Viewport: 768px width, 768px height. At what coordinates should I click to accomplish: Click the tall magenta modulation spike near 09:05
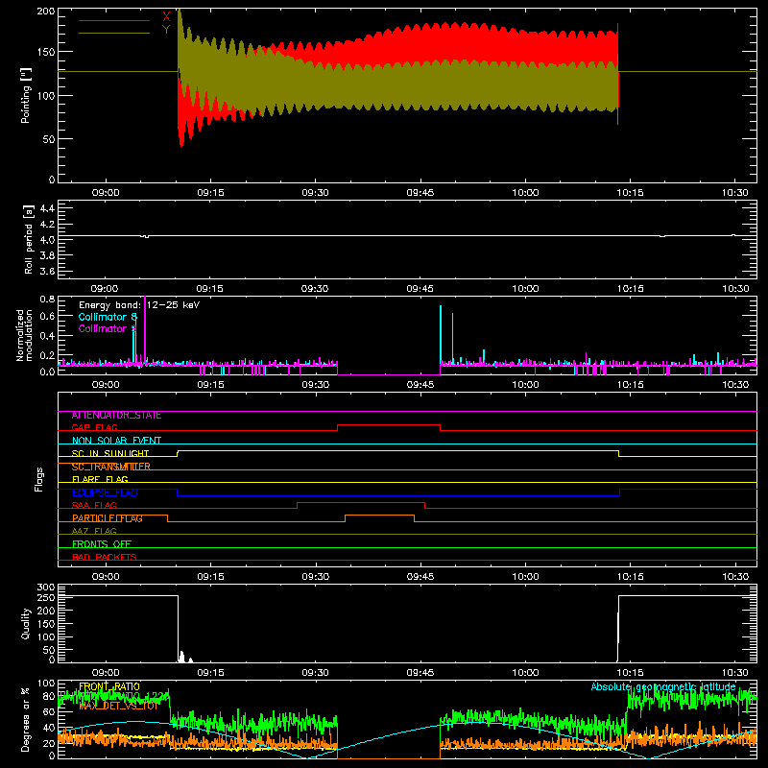pos(145,329)
